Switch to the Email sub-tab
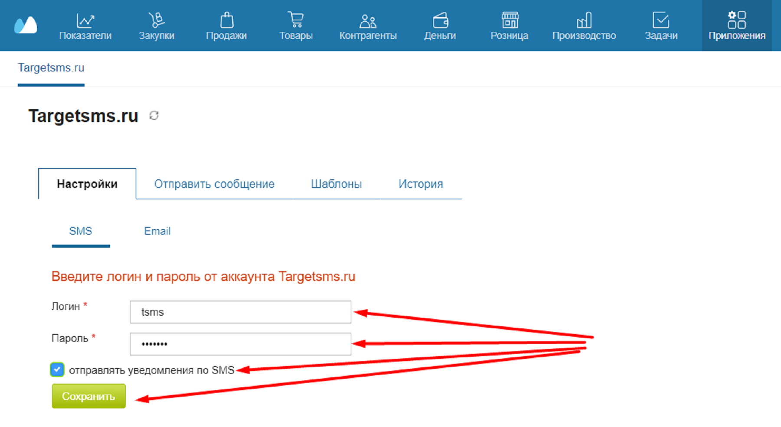The width and height of the screenshot is (781, 427). (157, 231)
